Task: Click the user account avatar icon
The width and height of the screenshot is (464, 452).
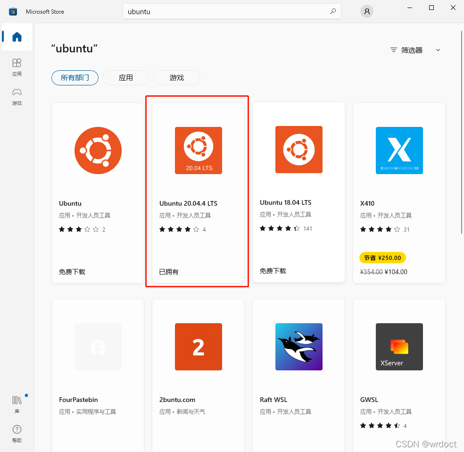Action: click(x=366, y=11)
